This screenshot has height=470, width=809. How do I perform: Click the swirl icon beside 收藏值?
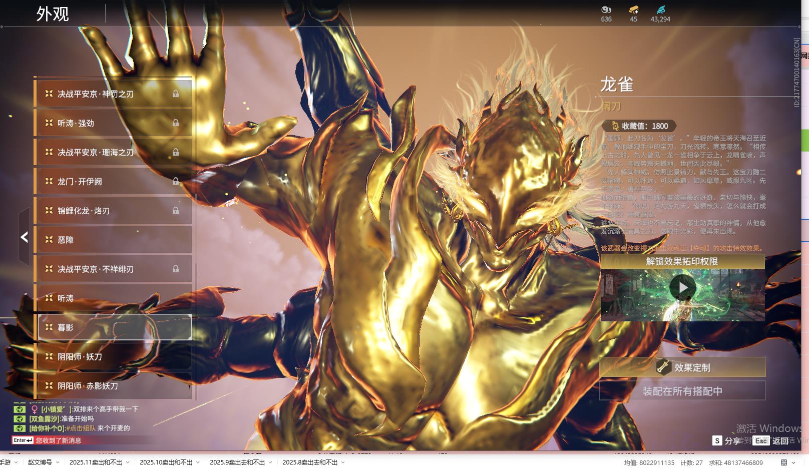click(615, 126)
